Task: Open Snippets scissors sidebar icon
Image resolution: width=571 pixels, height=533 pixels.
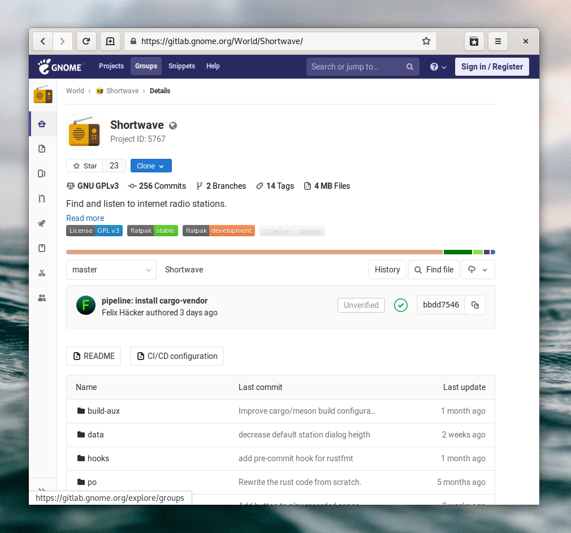Action: 42,273
